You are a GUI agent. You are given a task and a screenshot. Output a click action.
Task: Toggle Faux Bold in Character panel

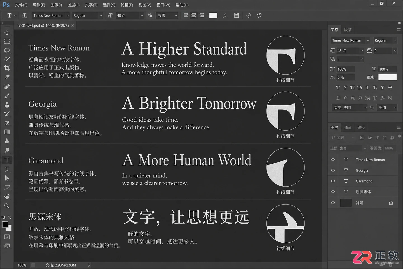click(338, 88)
